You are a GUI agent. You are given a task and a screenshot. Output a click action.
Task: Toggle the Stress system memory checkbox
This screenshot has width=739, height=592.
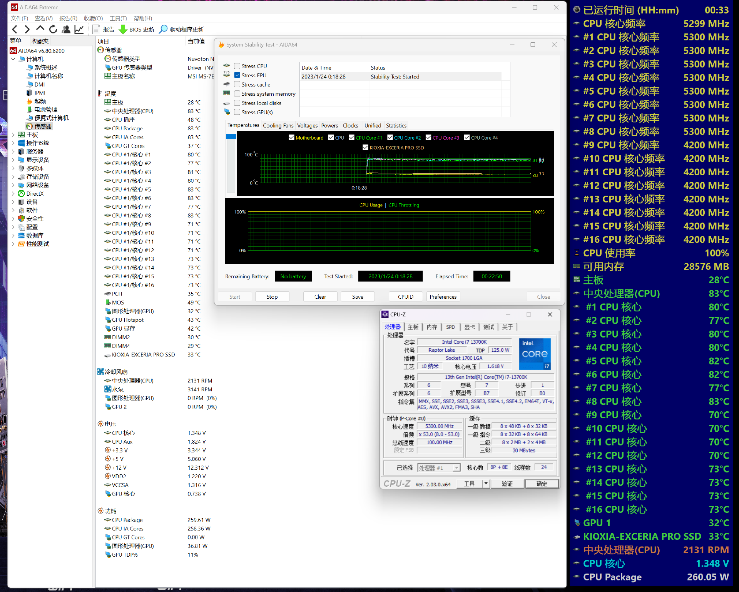coord(237,94)
